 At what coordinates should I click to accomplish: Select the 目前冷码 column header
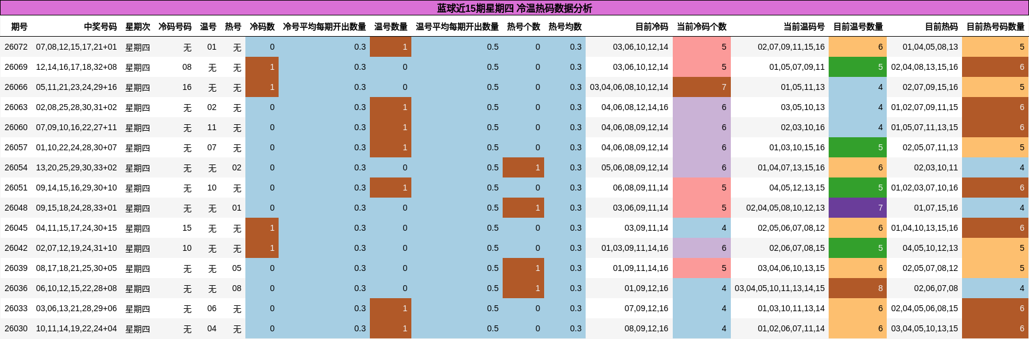tap(651, 27)
